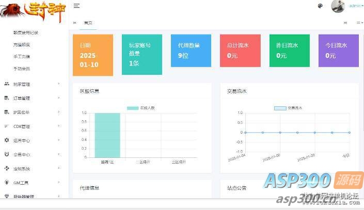Click the IP黑名单 sidebar icon
This screenshot has width=364, height=210.
(x=7, y=112)
